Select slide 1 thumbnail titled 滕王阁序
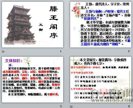 (x=33, y=25)
